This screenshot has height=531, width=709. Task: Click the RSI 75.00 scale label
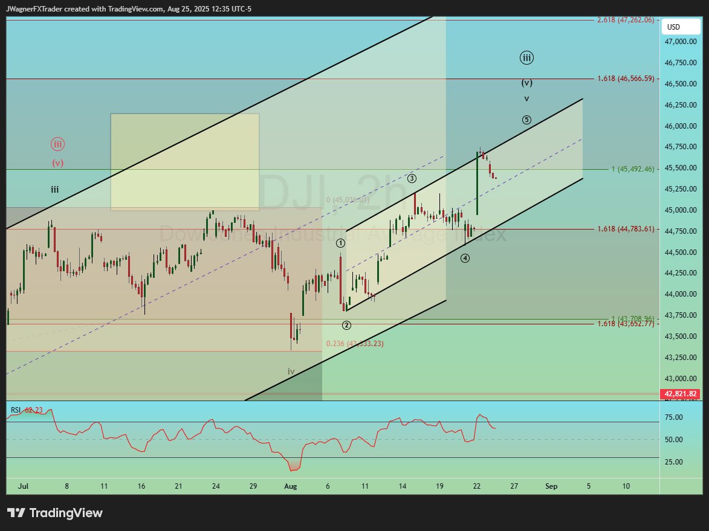pyautogui.click(x=674, y=417)
